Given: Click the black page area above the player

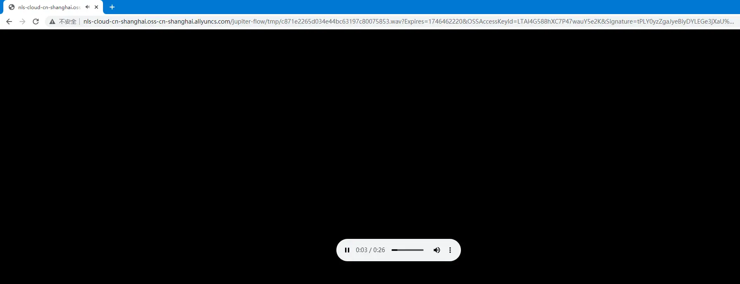Looking at the screenshot, I should click(x=370, y=124).
